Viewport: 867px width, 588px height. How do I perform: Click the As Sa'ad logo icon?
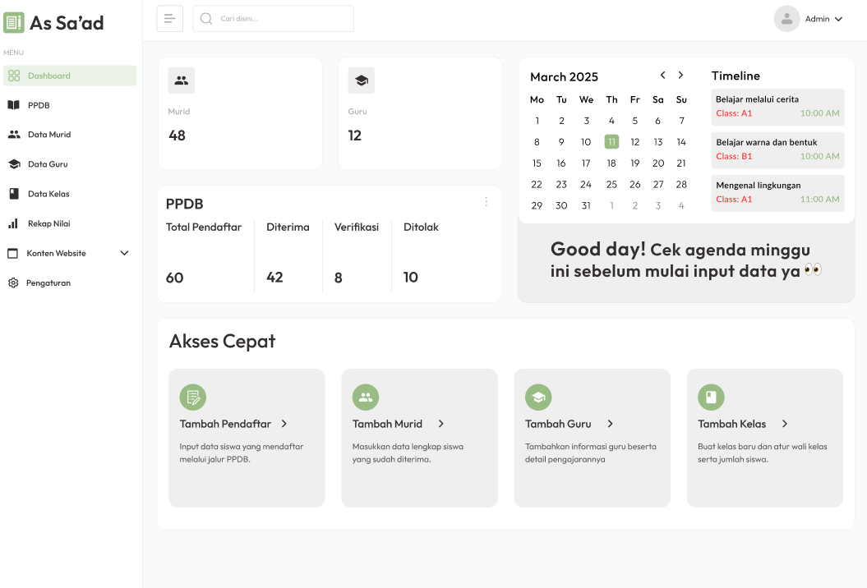14,23
